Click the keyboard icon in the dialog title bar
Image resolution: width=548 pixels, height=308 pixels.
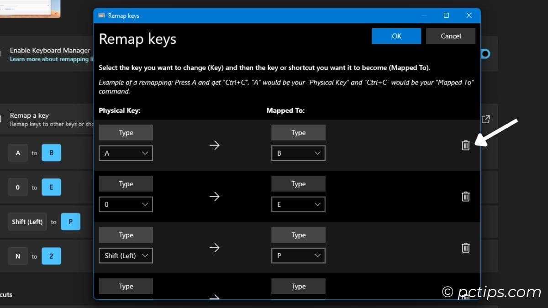click(x=101, y=15)
